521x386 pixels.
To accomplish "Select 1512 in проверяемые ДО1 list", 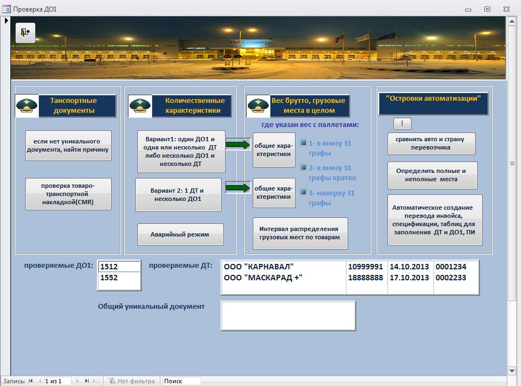I will tap(119, 267).
